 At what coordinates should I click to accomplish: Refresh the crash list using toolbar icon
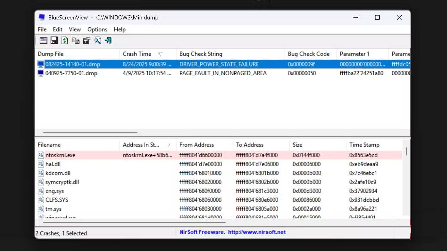[65, 40]
